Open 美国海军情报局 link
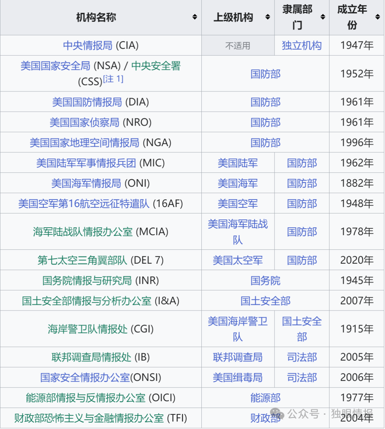This screenshot has width=385, height=429. (x=86, y=183)
